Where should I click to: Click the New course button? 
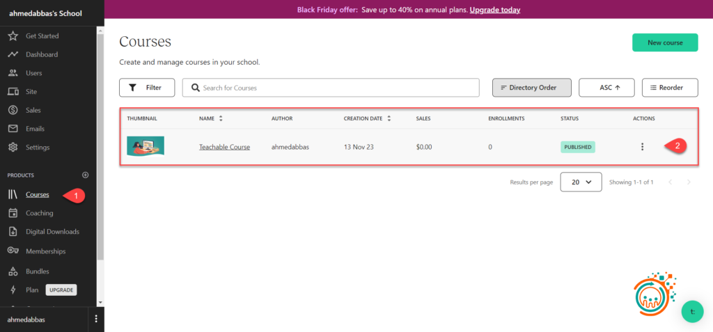(664, 42)
